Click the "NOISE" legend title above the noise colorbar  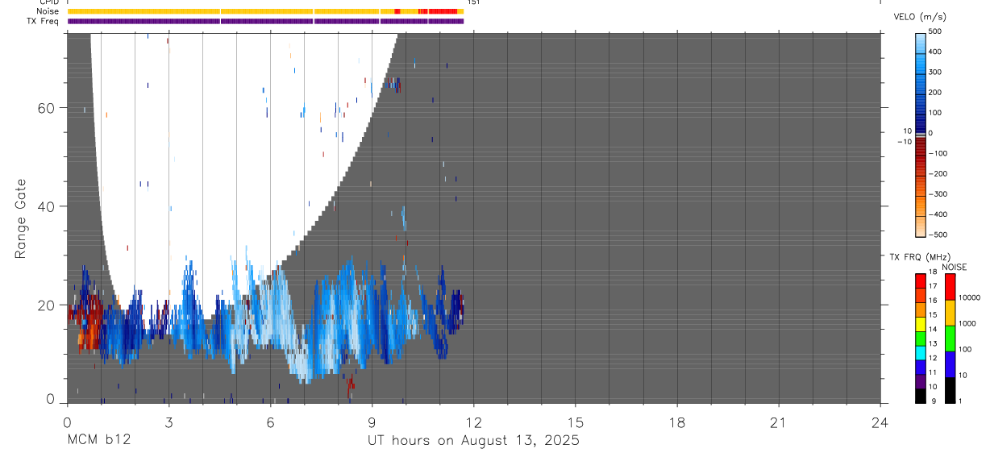tap(953, 268)
